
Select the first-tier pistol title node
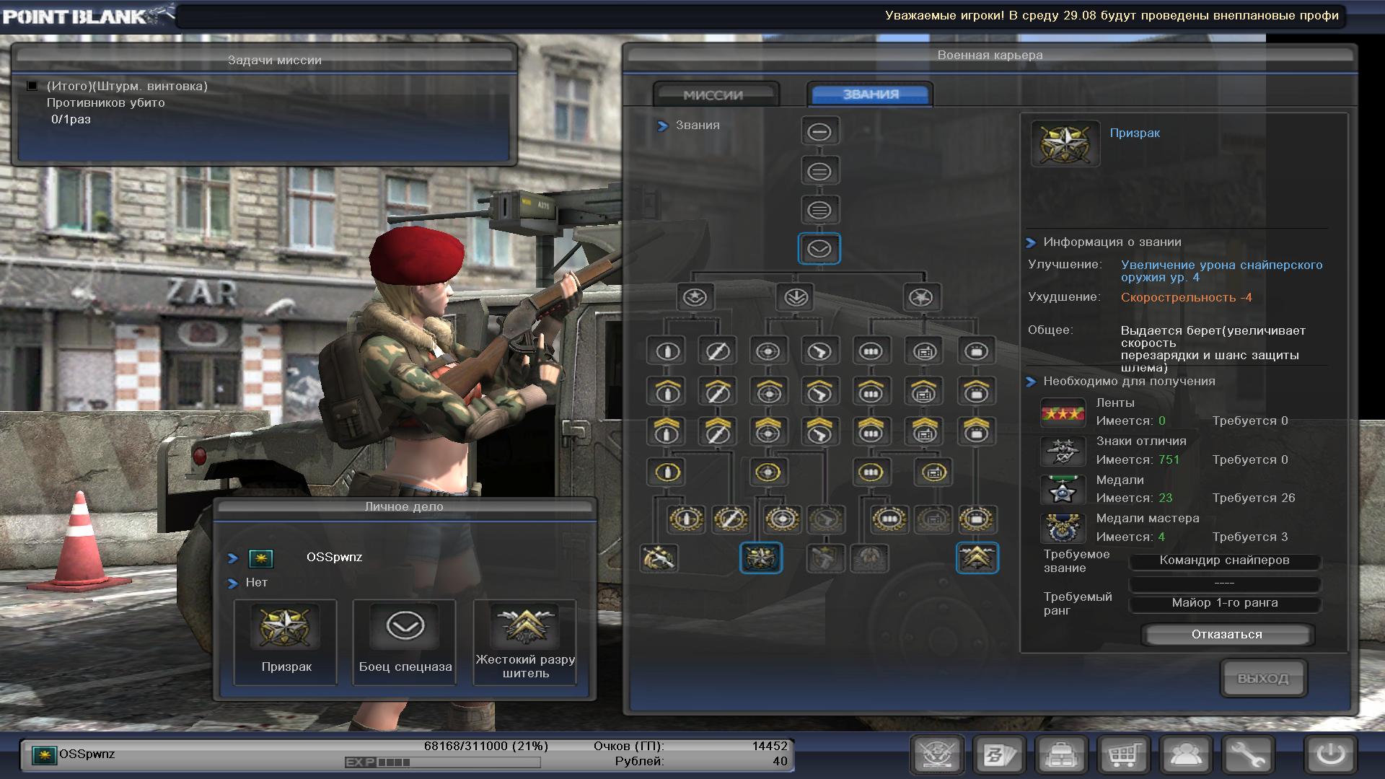coord(819,351)
